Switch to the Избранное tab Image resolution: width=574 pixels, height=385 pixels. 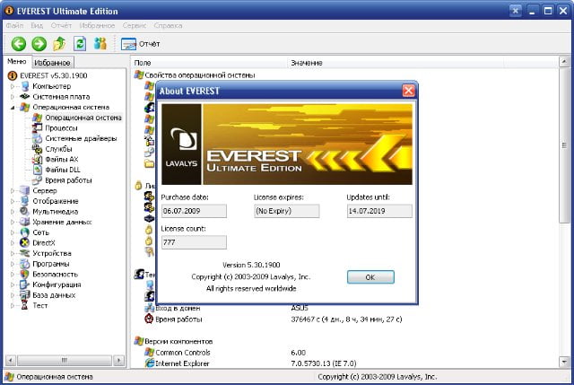[x=53, y=63]
